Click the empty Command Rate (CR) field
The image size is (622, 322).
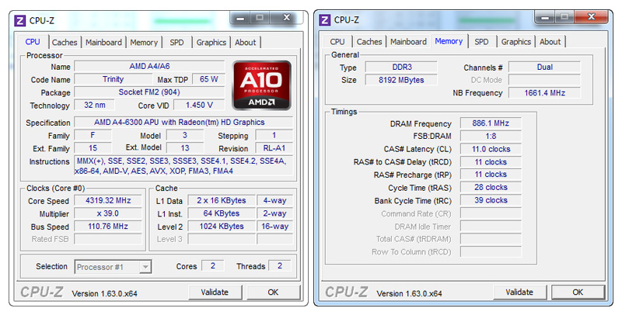tap(491, 213)
